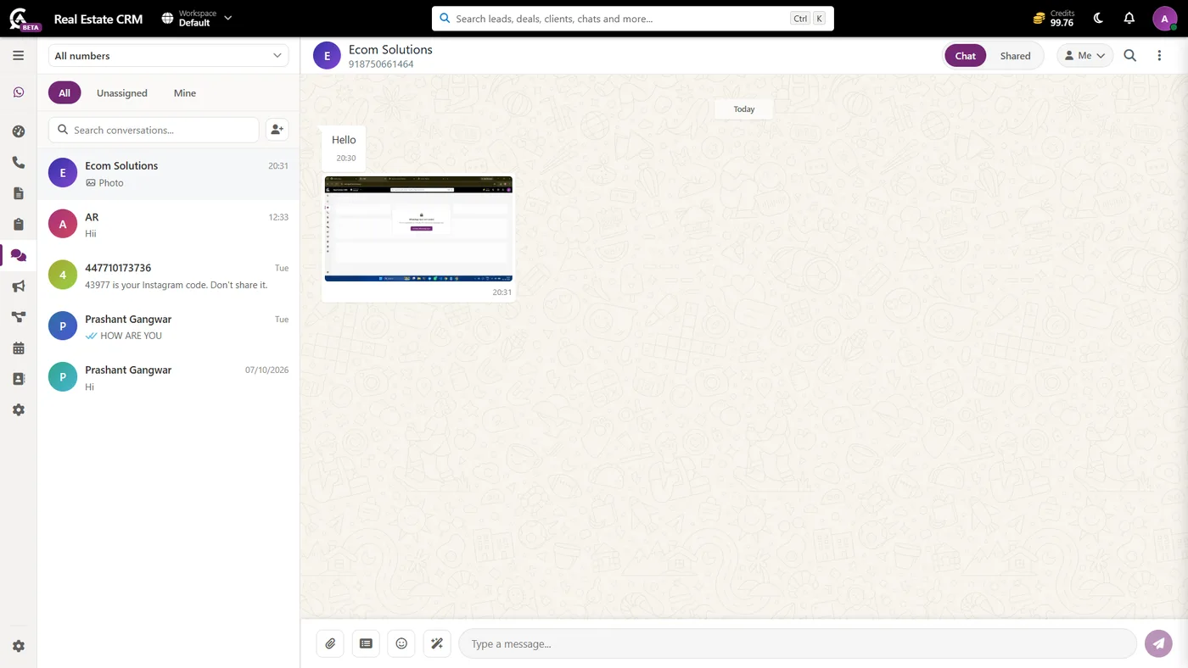Expand the All numbers dropdown

168,56
